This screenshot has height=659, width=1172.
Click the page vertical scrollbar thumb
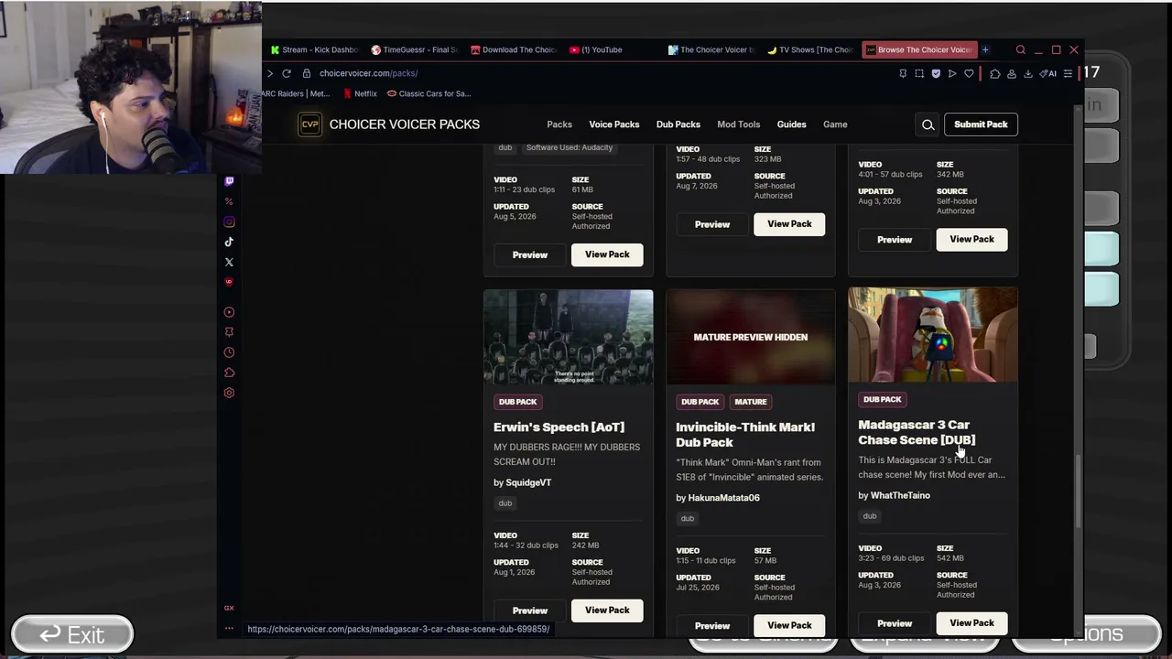point(1079,492)
